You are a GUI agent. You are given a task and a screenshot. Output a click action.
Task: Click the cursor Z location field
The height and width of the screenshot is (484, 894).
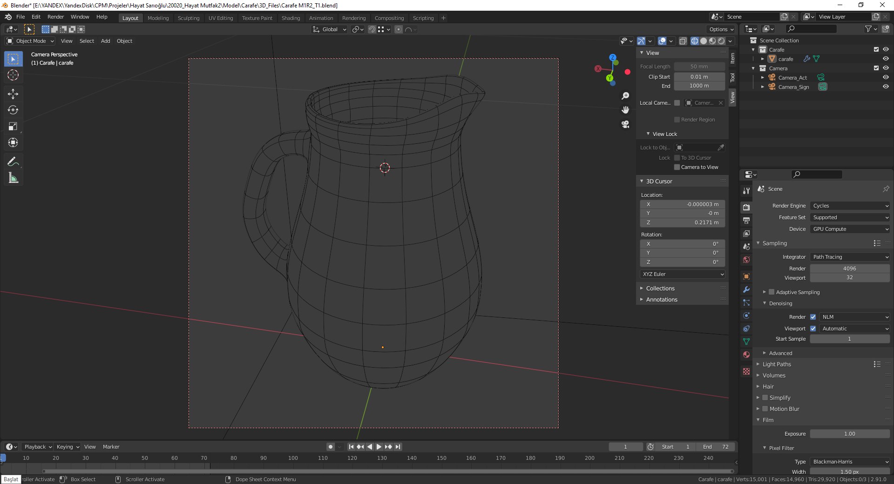(683, 222)
